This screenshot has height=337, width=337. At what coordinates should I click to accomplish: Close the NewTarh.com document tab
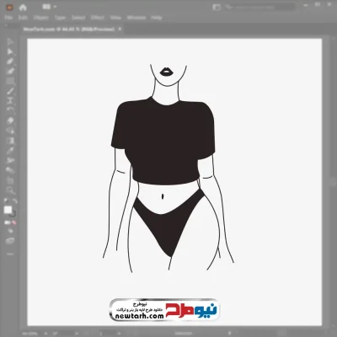pos(120,29)
